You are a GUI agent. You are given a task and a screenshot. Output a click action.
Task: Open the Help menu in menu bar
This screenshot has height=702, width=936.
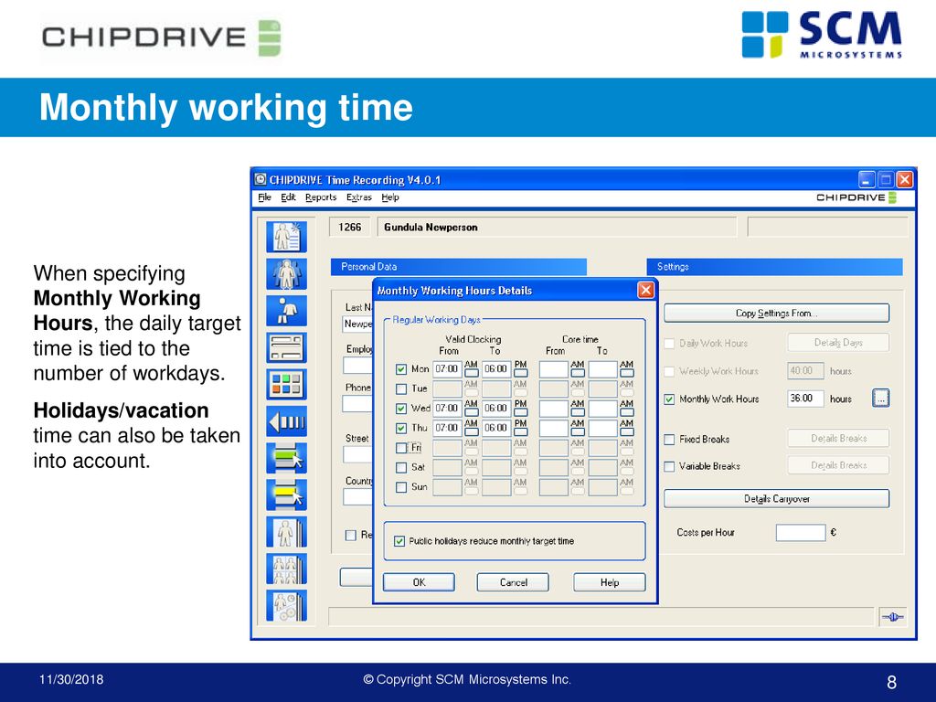click(x=390, y=197)
